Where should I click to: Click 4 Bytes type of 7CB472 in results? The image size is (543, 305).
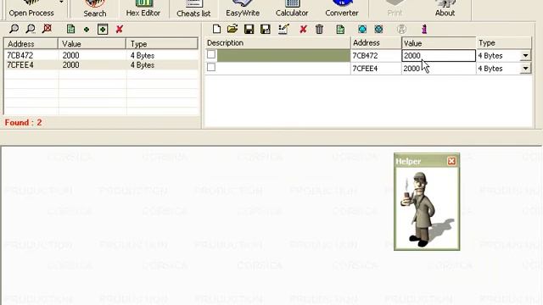(x=143, y=55)
